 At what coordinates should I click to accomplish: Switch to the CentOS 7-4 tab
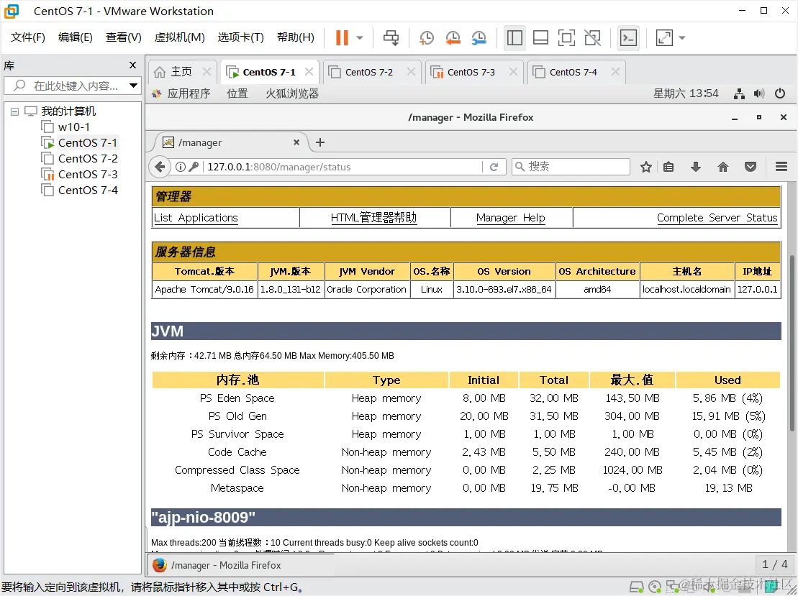point(573,72)
